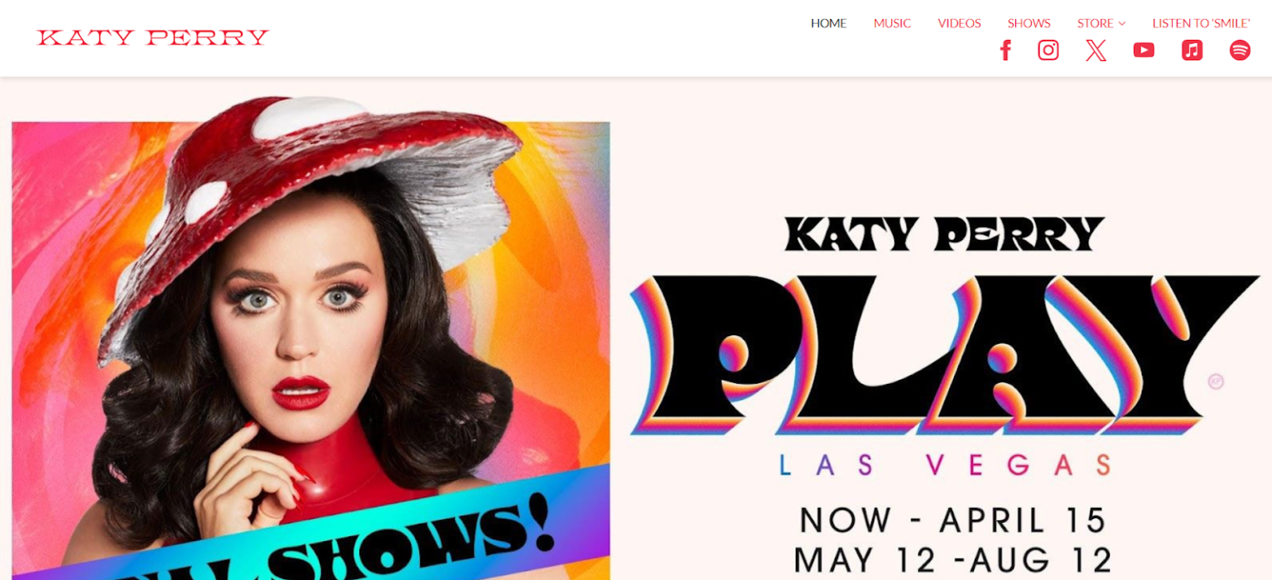
Task: Click the NOW - APRIL 15 dates
Action: coord(953,520)
